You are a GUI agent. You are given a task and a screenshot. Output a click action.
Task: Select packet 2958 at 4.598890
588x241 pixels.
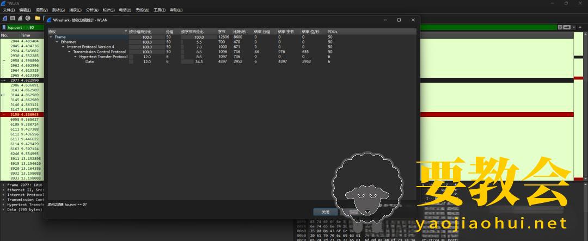(22, 60)
